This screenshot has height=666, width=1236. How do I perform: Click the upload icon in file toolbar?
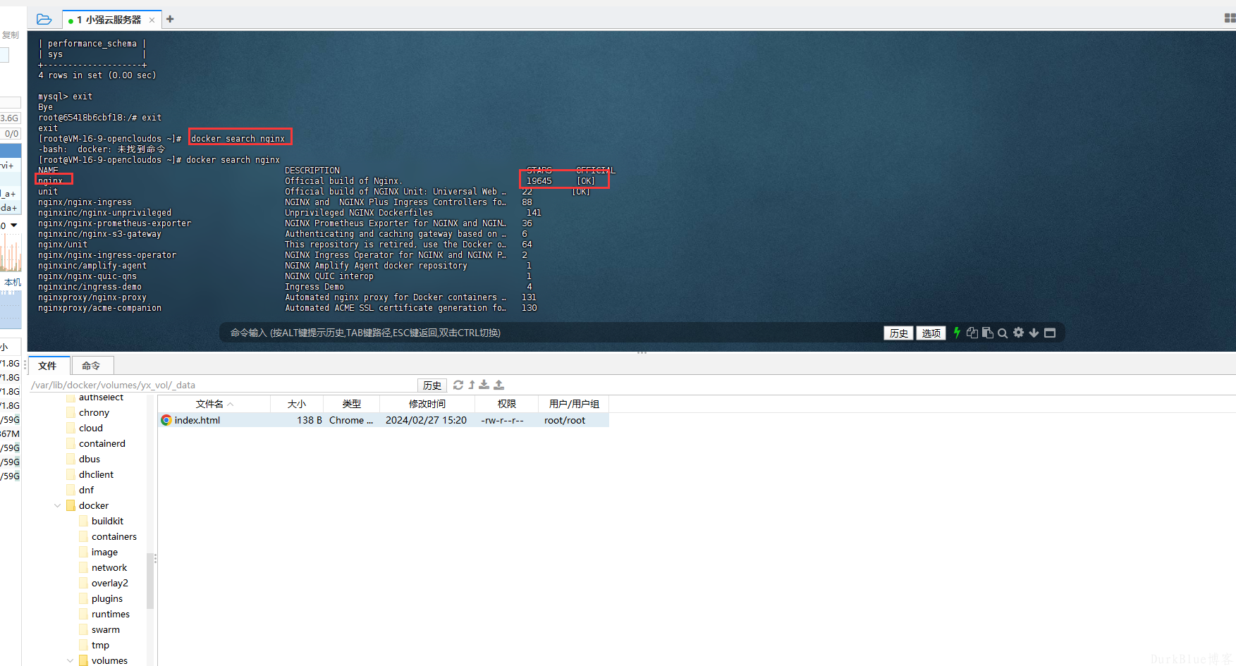click(499, 385)
